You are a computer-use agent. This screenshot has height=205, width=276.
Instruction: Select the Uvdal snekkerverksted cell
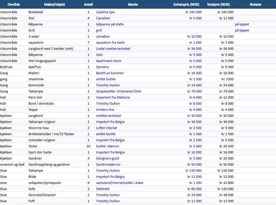[x=113, y=49]
